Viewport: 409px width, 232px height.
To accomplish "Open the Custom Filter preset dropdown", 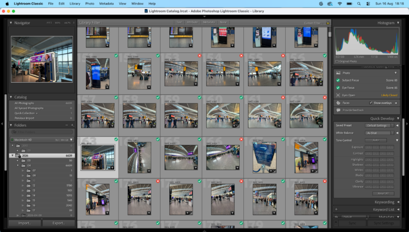I will click(314, 23).
